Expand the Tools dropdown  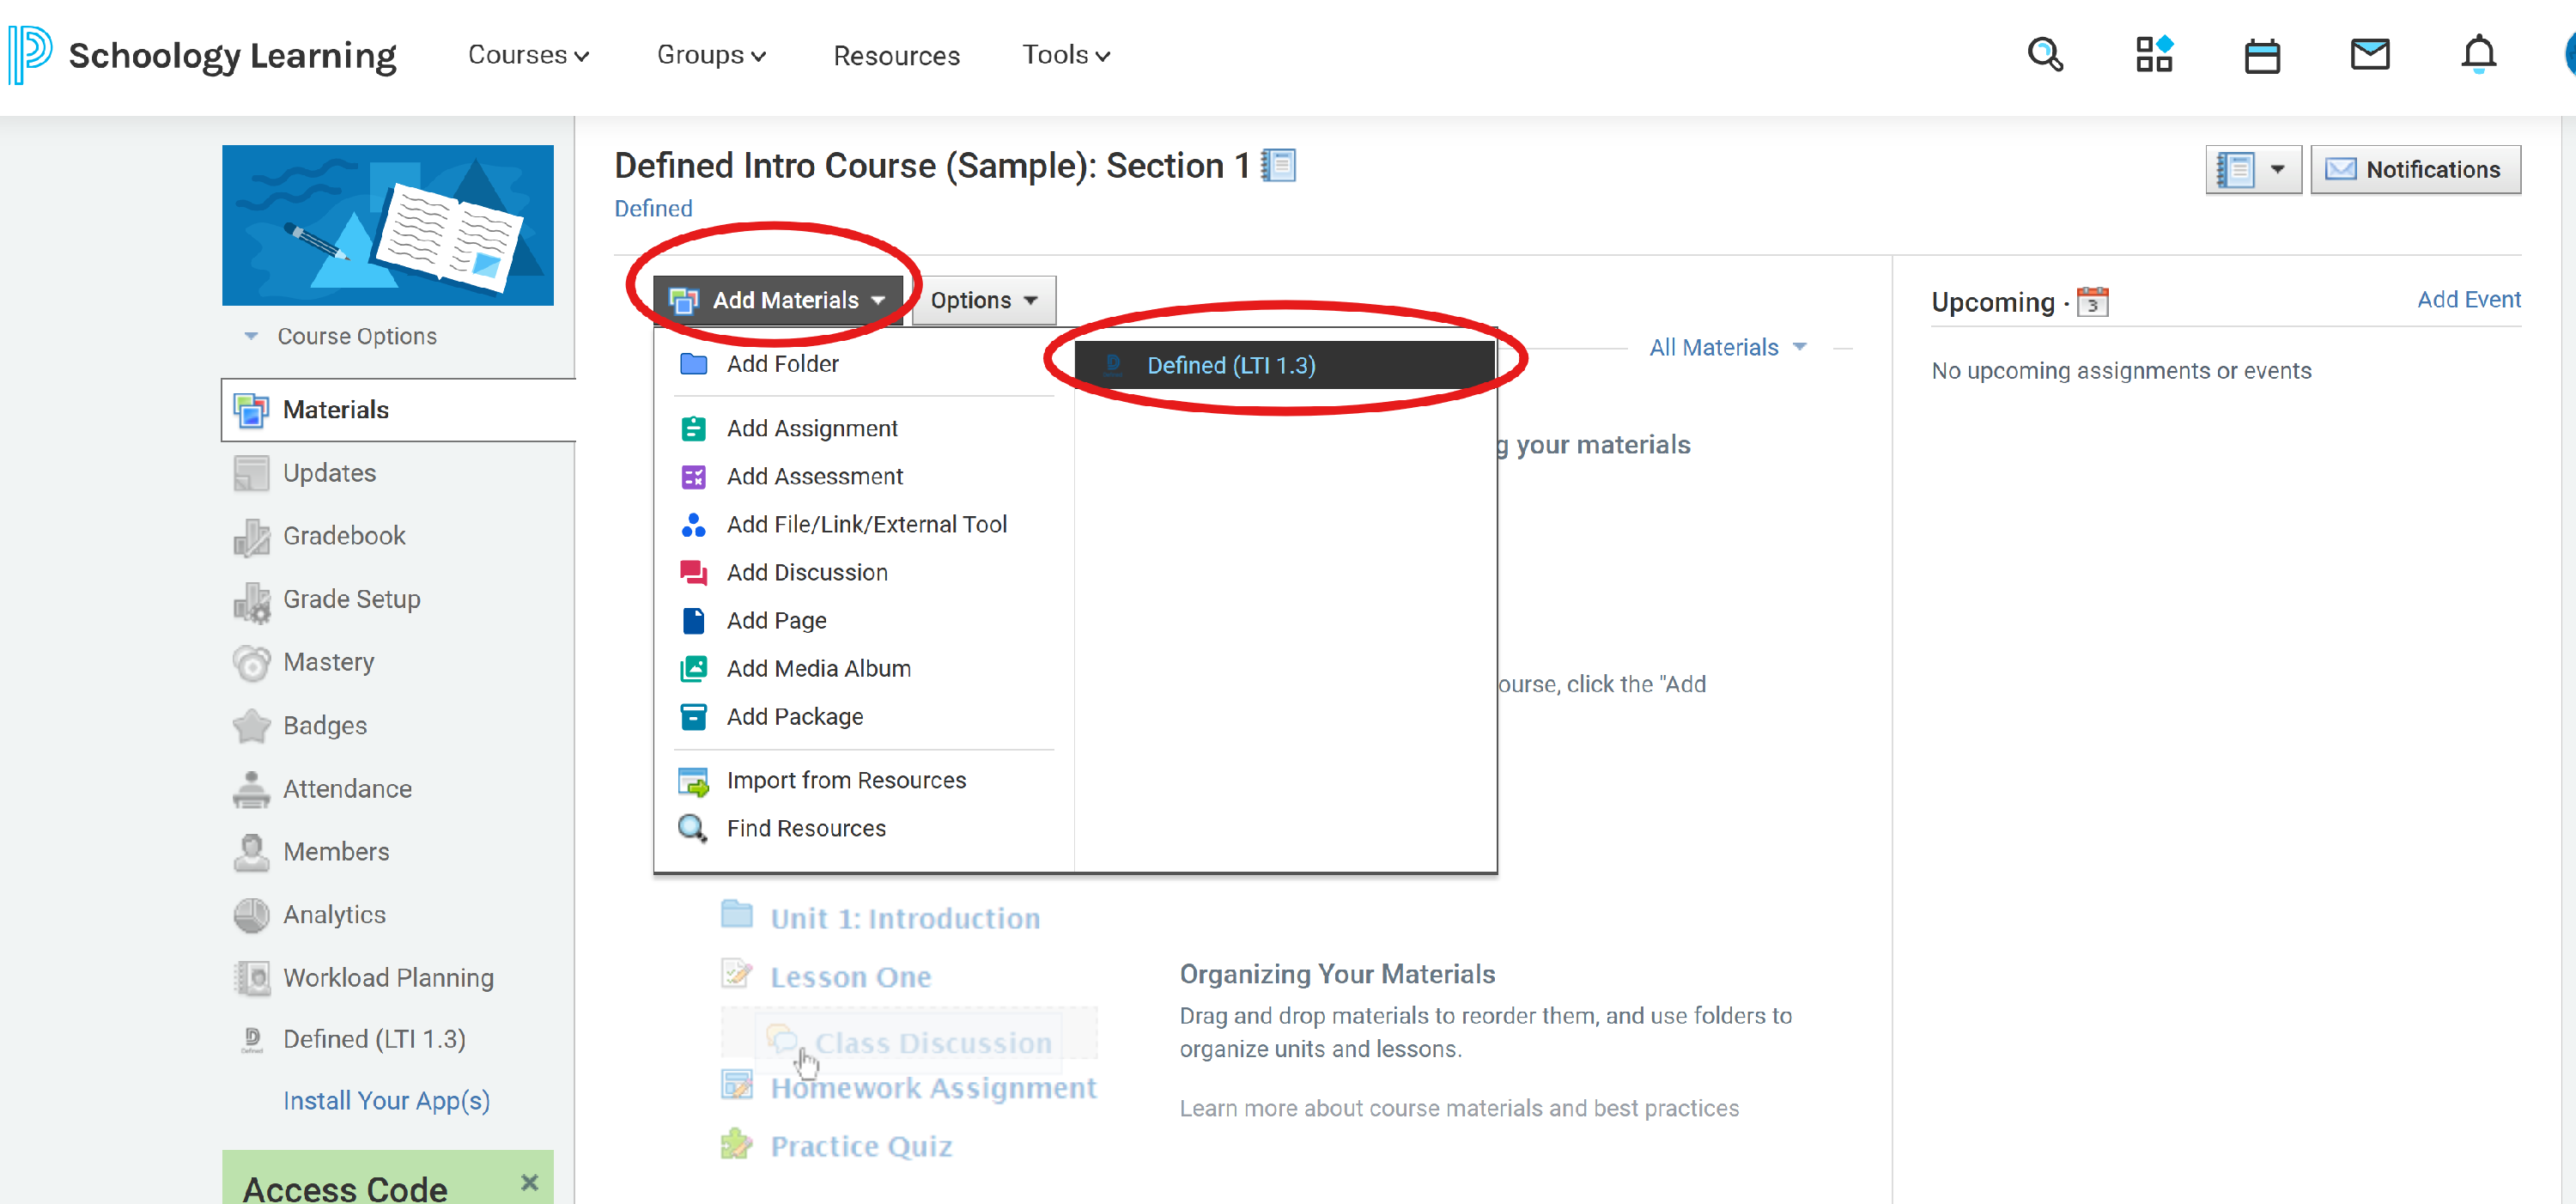click(x=1066, y=55)
